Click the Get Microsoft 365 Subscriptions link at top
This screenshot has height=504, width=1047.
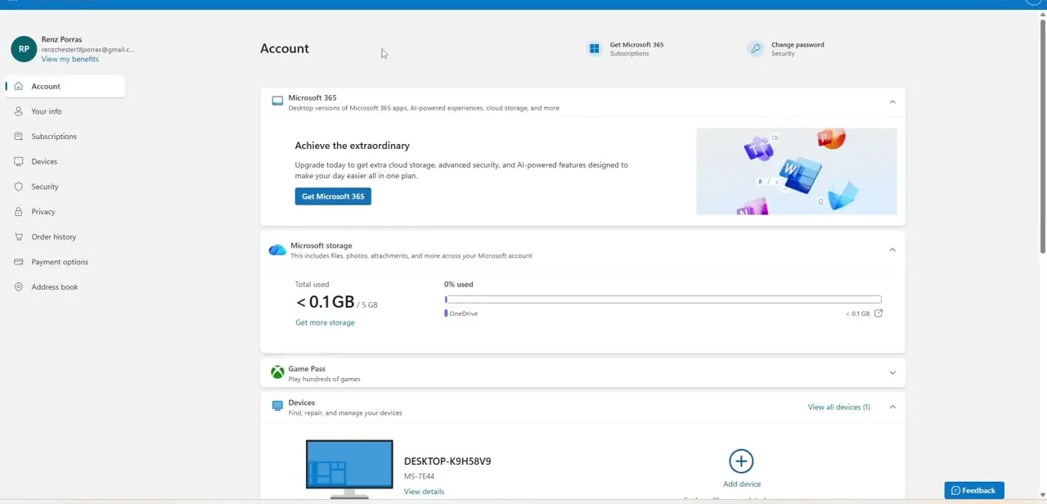click(x=626, y=49)
